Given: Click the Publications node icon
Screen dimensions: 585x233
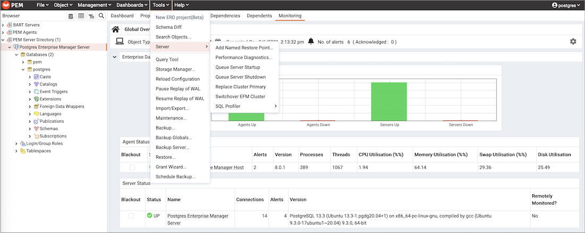Looking at the screenshot, I should tap(36, 122).
